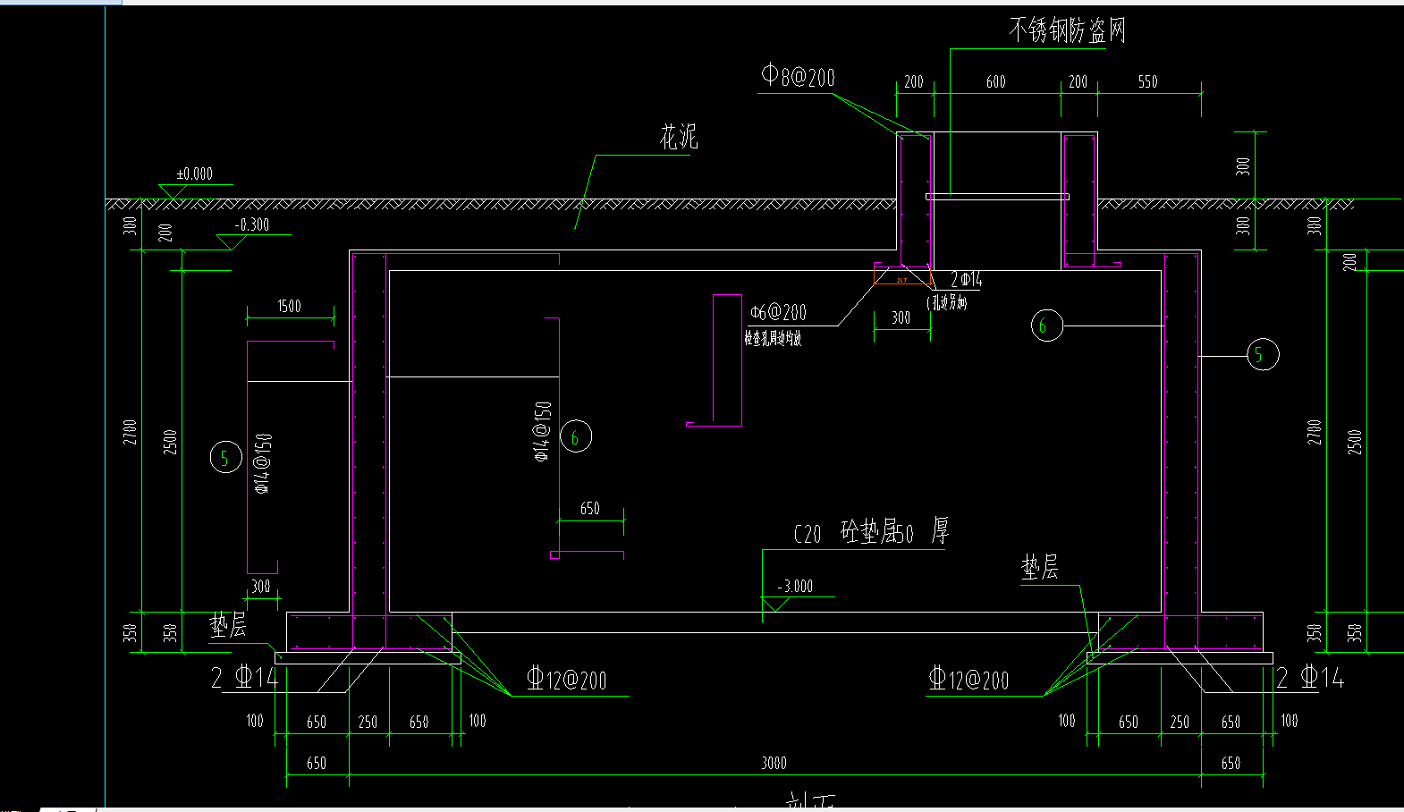Select the 550 dimension at the top

pos(1148,81)
